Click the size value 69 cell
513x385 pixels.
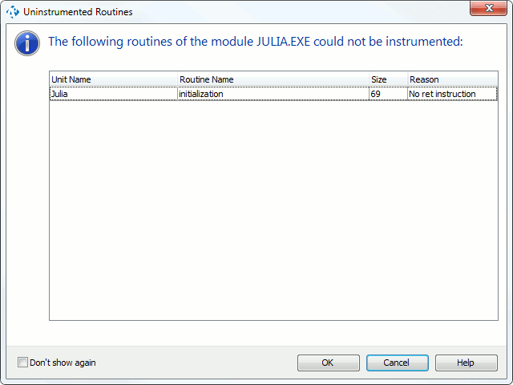(x=388, y=94)
